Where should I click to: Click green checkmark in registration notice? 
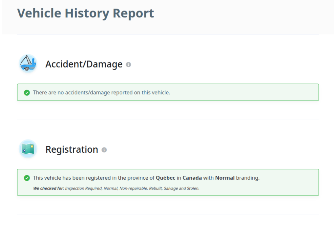(x=27, y=178)
